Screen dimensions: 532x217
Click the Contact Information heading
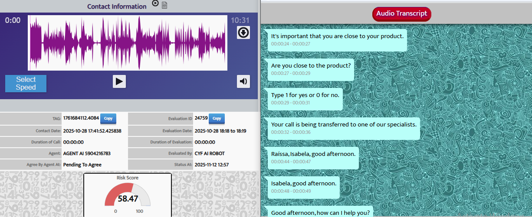tap(117, 6)
